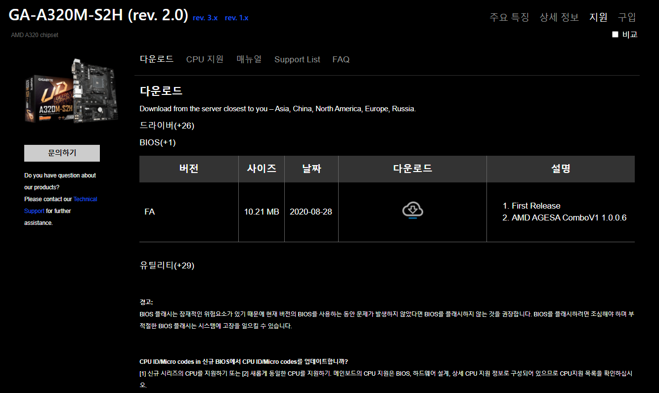Switch to the 다운로드 tab

click(157, 59)
